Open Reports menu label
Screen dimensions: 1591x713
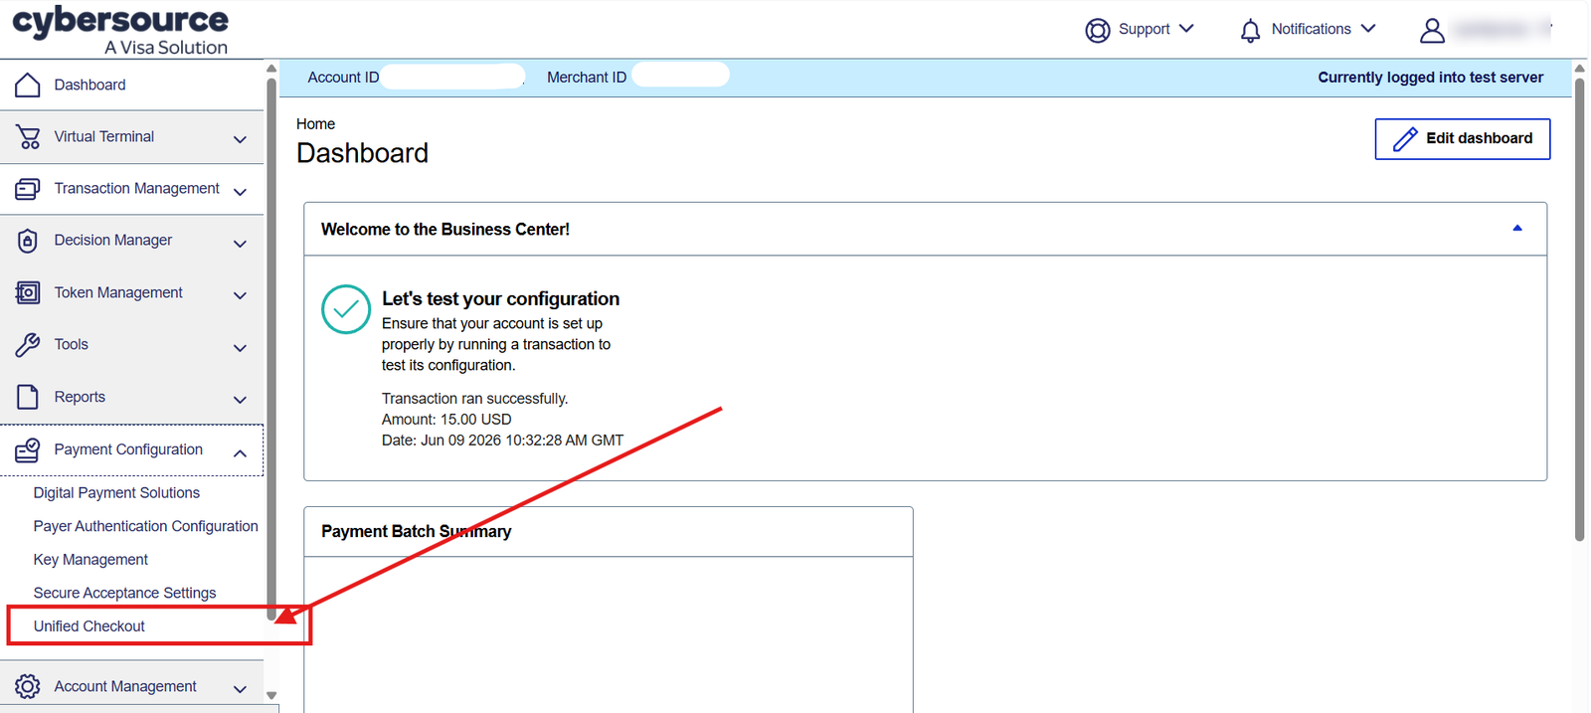(x=80, y=397)
